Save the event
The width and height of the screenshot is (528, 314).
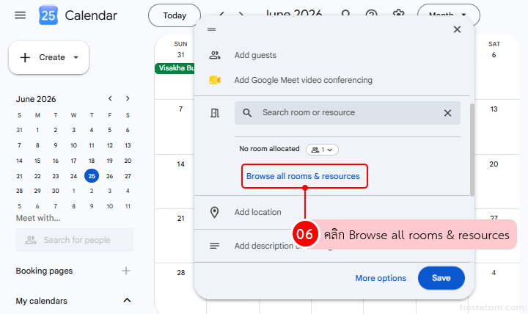[441, 278]
